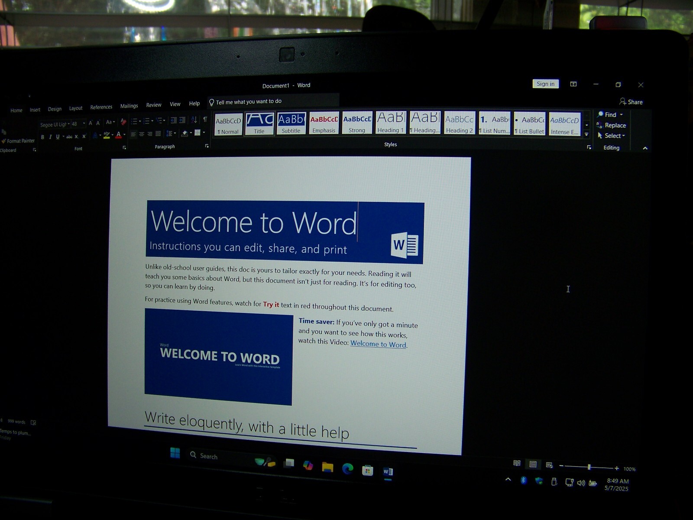Toggle Bold formatting
Image resolution: width=693 pixels, height=520 pixels.
(42, 137)
